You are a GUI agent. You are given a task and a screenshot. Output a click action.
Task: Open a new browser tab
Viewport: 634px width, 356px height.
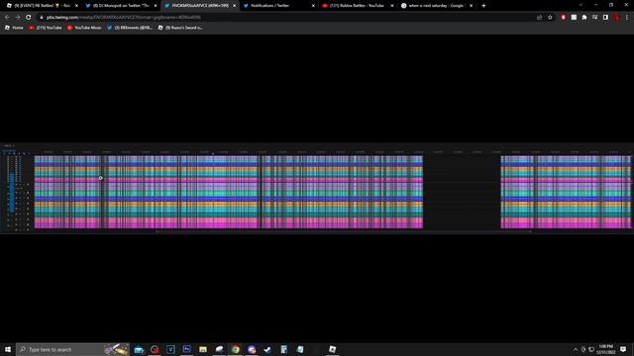[483, 6]
